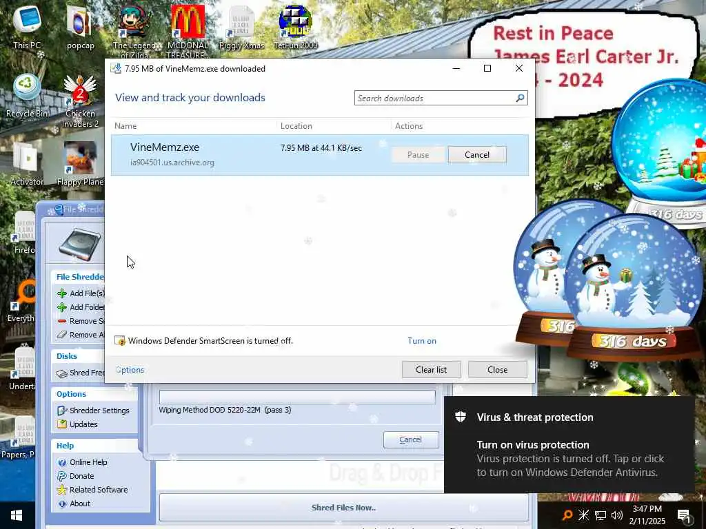Click the Pause download button

point(418,155)
